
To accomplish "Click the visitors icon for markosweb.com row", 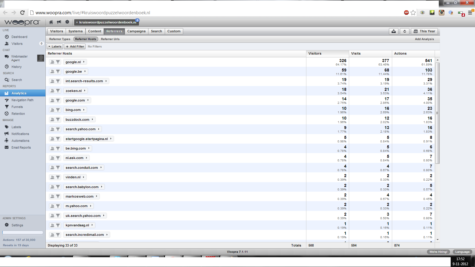I will 52,196.
